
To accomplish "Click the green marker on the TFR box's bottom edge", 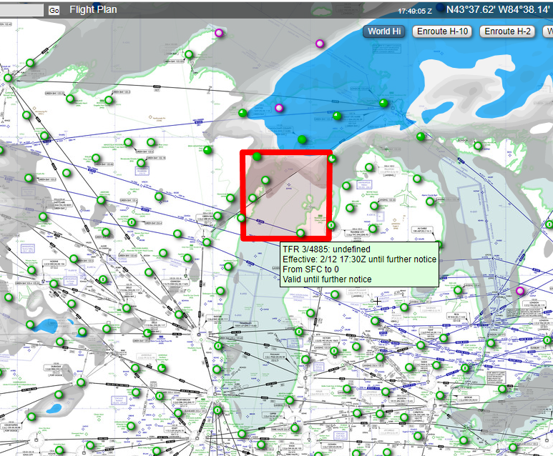I will [x=300, y=233].
